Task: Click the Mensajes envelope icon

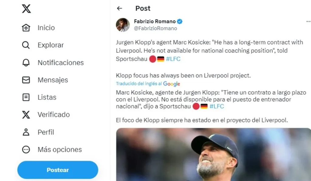Action: [26, 80]
